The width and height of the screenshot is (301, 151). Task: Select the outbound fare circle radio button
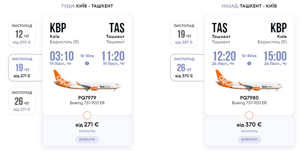tap(87, 115)
